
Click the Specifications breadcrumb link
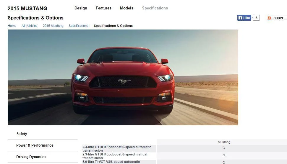pyautogui.click(x=78, y=26)
